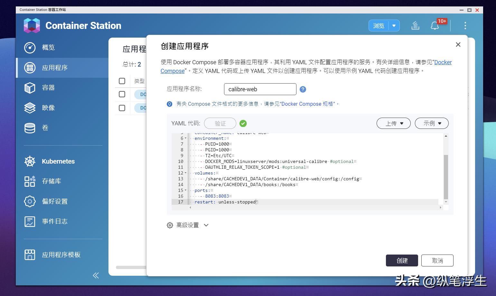Go to 映像 in the sidebar
The height and width of the screenshot is (296, 496).
pyautogui.click(x=48, y=108)
